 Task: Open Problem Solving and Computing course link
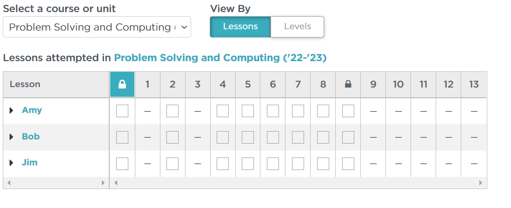(220, 58)
